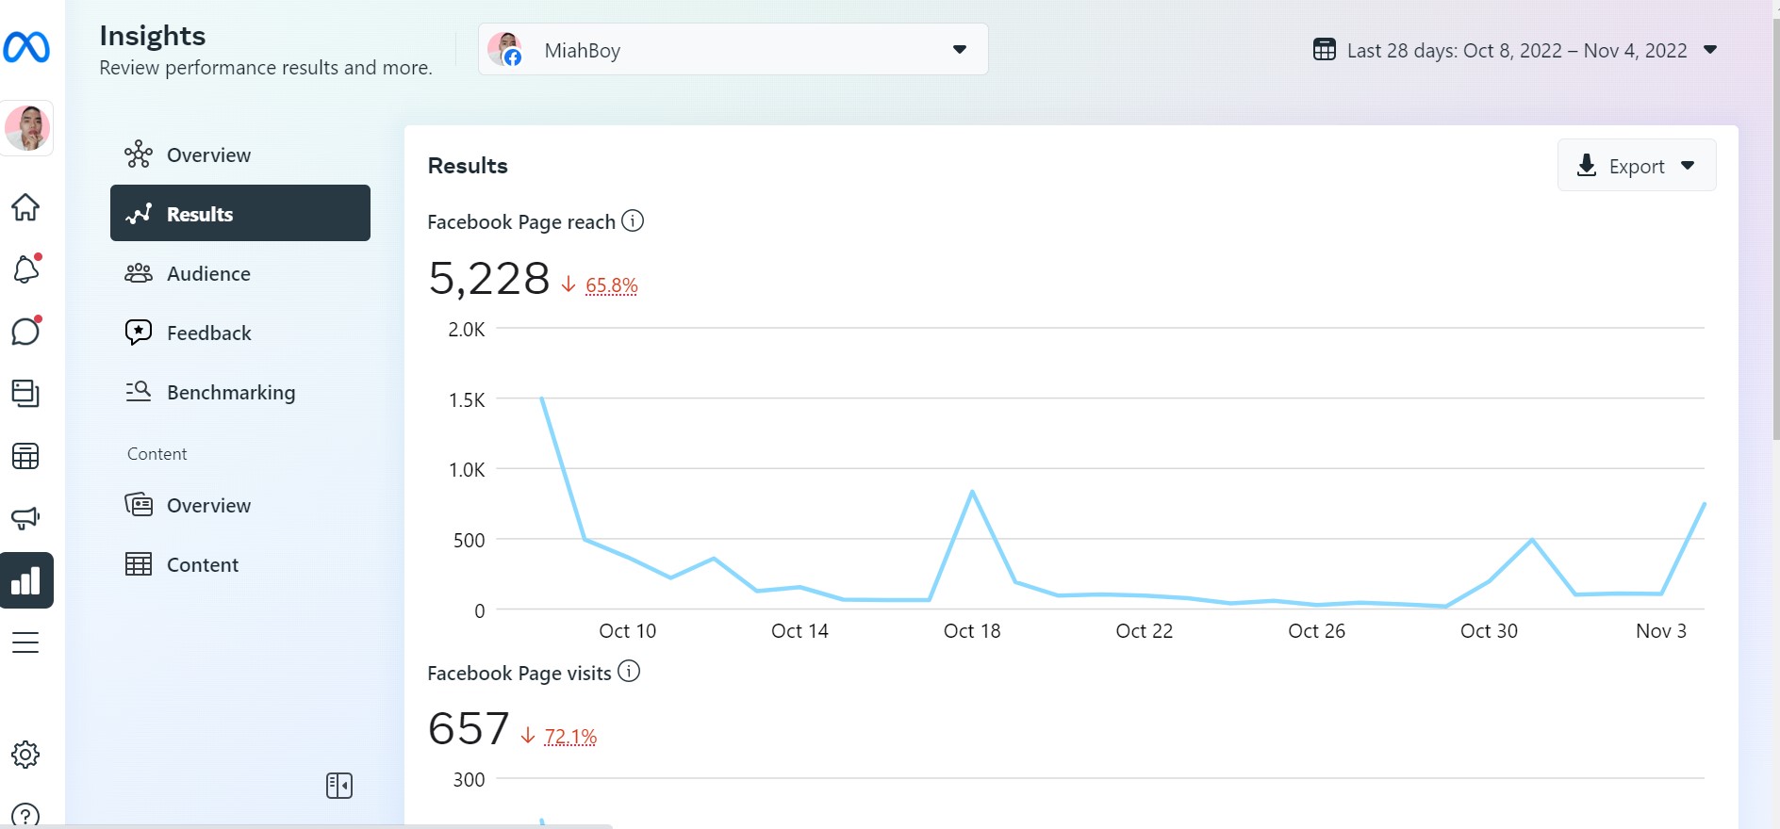The height and width of the screenshot is (829, 1780).
Task: Click info icon beside Facebook Page visits
Action: (x=629, y=672)
